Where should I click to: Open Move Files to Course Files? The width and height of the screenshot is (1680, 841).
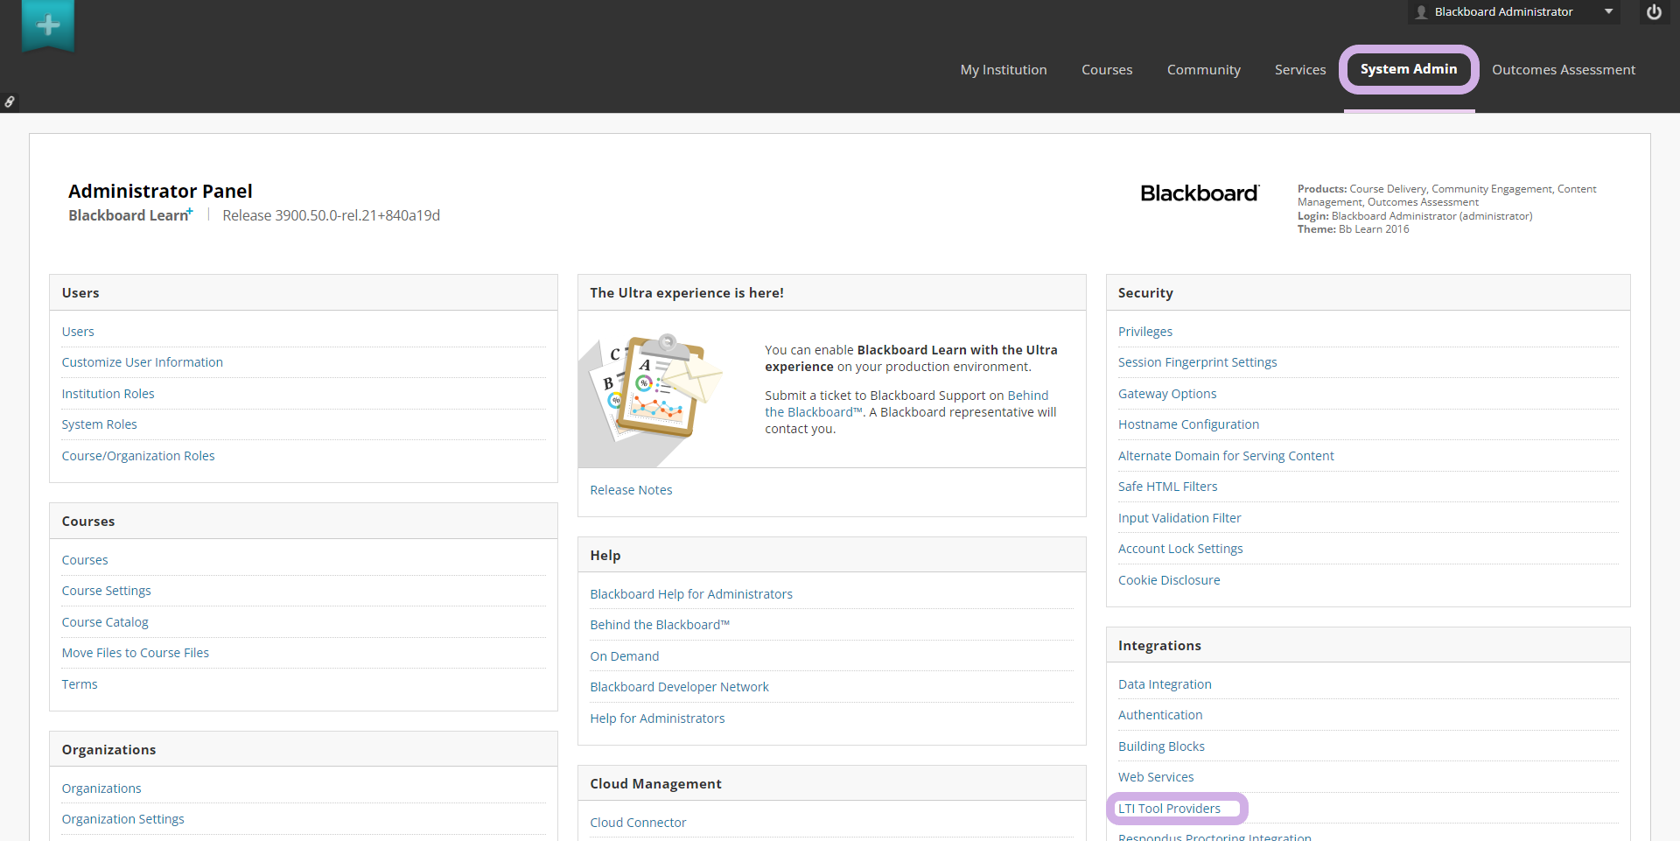click(x=136, y=653)
